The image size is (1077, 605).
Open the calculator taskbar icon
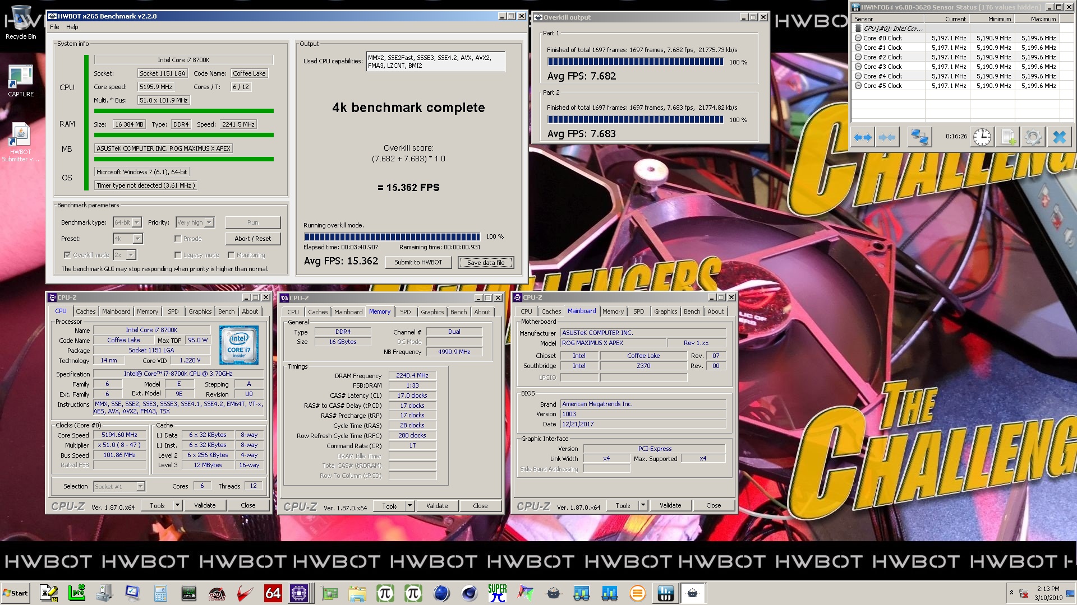pos(160,593)
